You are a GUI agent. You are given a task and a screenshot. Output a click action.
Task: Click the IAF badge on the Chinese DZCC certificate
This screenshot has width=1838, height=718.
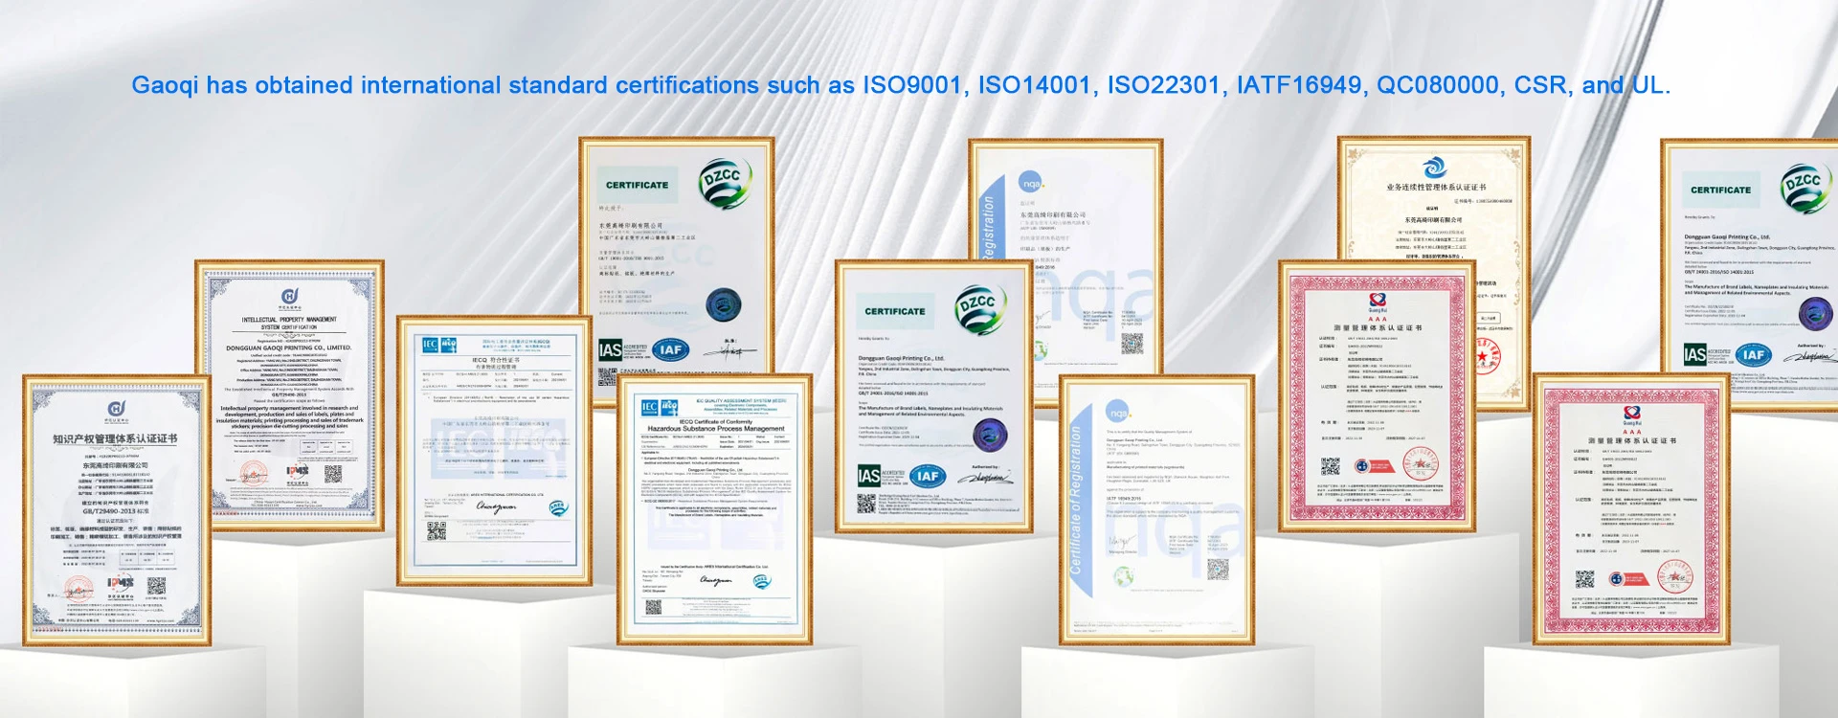pyautogui.click(x=671, y=350)
